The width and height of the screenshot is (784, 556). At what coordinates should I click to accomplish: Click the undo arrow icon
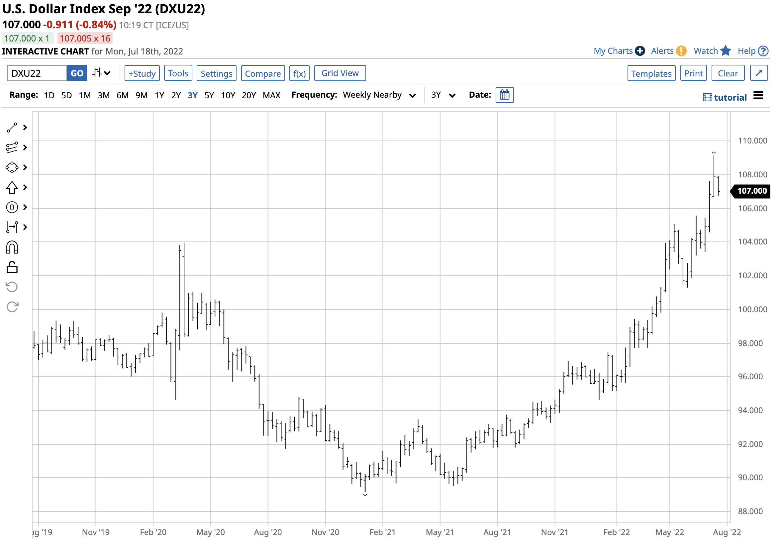[12, 287]
